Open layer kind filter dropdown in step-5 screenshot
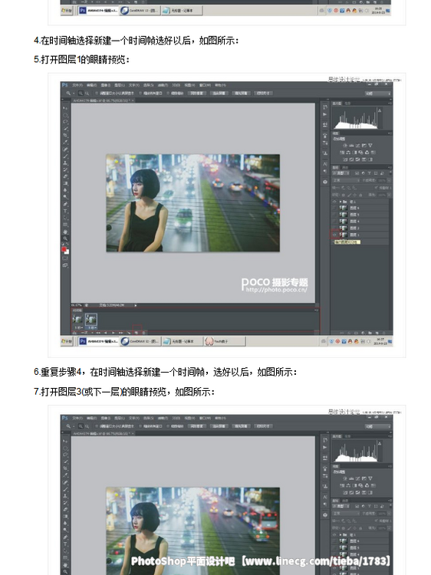 pos(341,173)
